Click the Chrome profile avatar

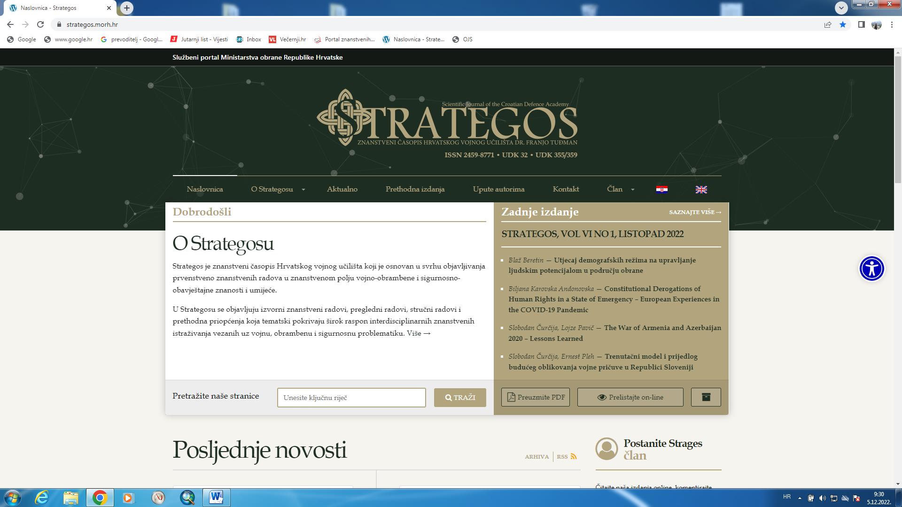coord(877,24)
